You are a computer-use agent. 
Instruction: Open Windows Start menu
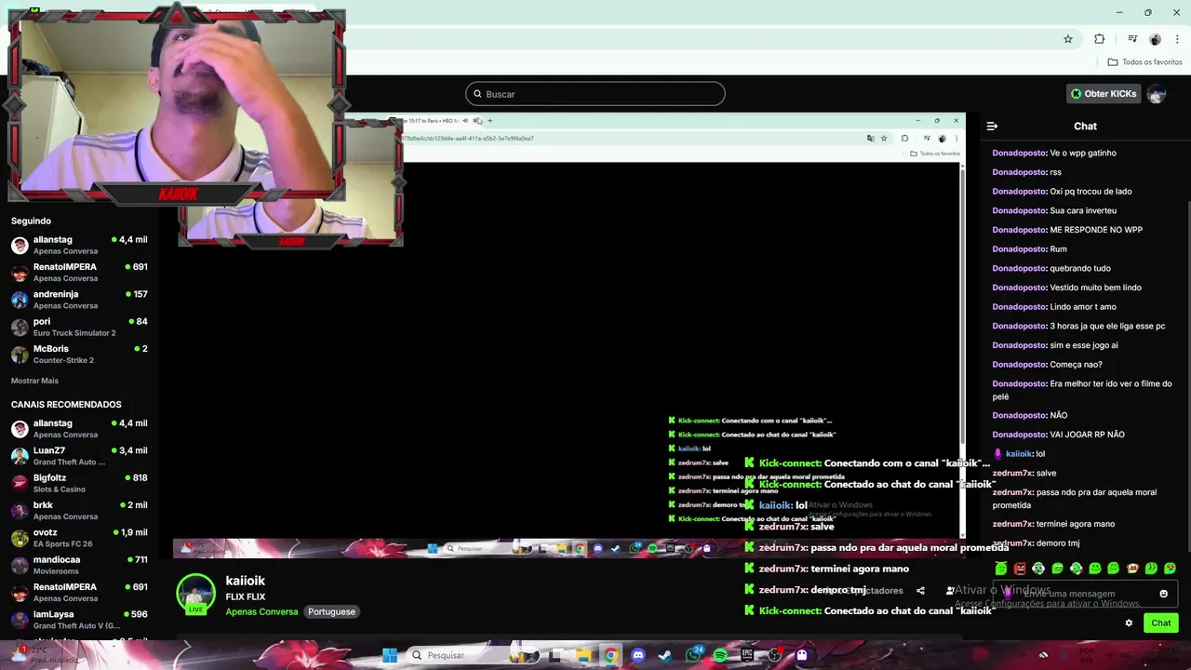click(x=390, y=655)
